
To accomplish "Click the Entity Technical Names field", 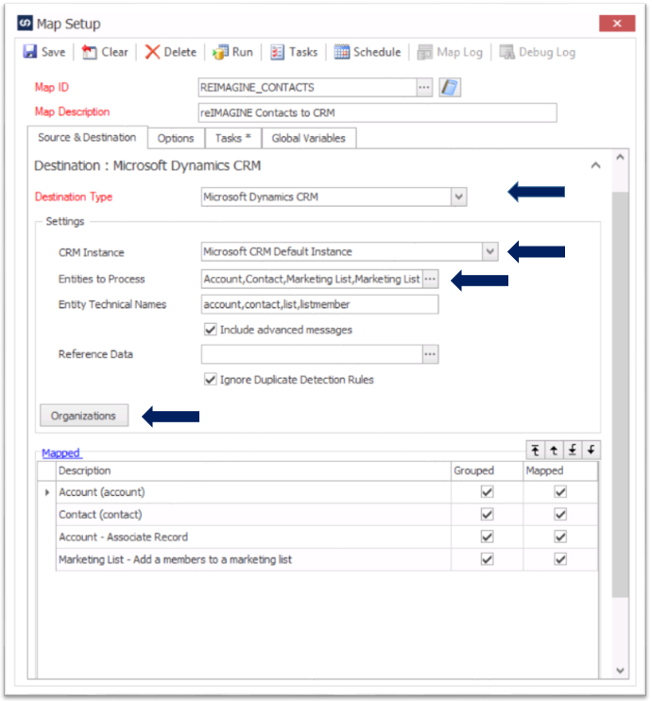I will [x=319, y=304].
